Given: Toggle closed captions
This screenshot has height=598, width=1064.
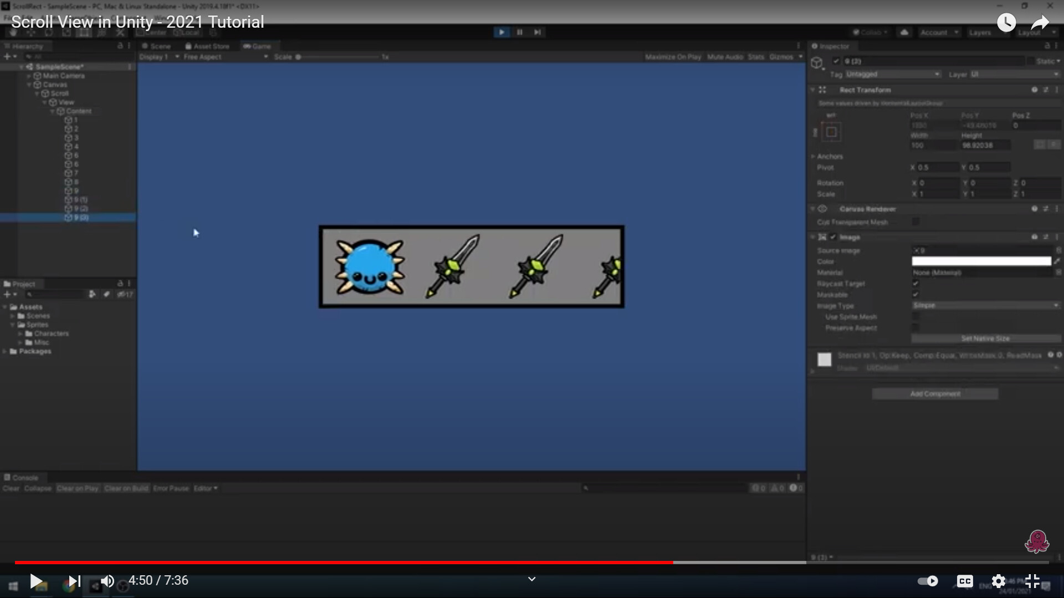Looking at the screenshot, I should coord(965,581).
